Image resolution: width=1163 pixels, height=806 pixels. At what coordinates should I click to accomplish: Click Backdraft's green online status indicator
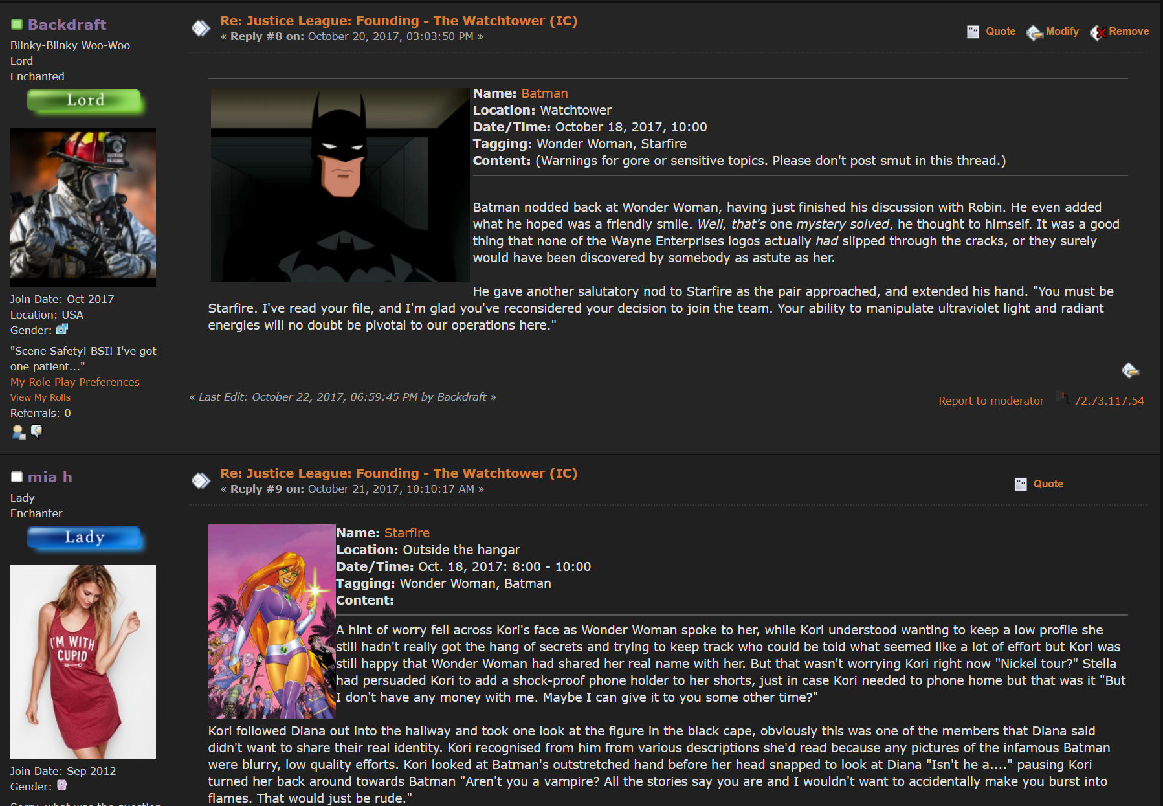[17, 25]
